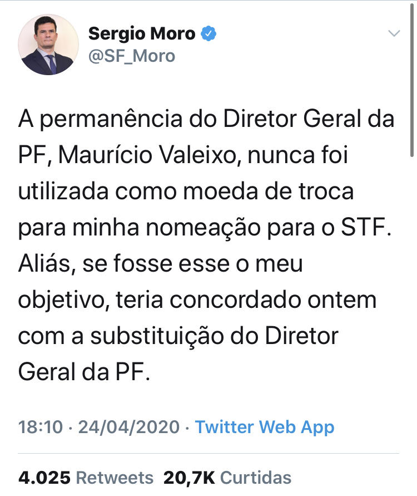Click the 24/04/2020 date
The height and width of the screenshot is (496, 417).
click(129, 428)
